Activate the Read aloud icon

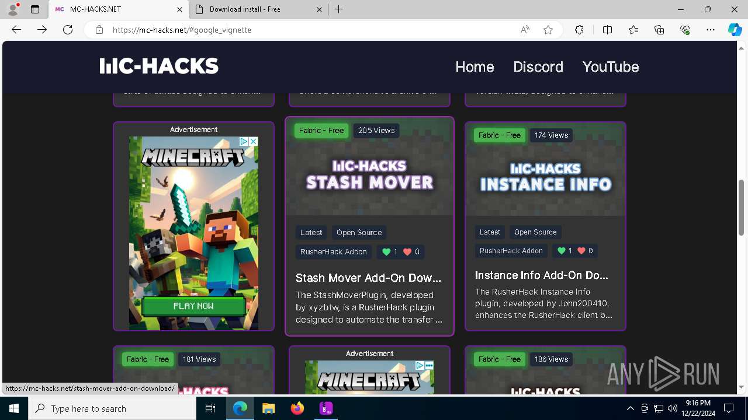click(x=525, y=30)
